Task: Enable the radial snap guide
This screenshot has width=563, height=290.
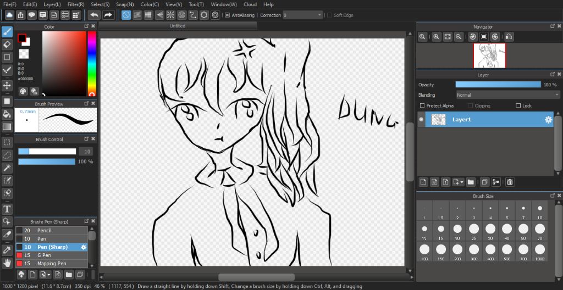Action: (170, 15)
